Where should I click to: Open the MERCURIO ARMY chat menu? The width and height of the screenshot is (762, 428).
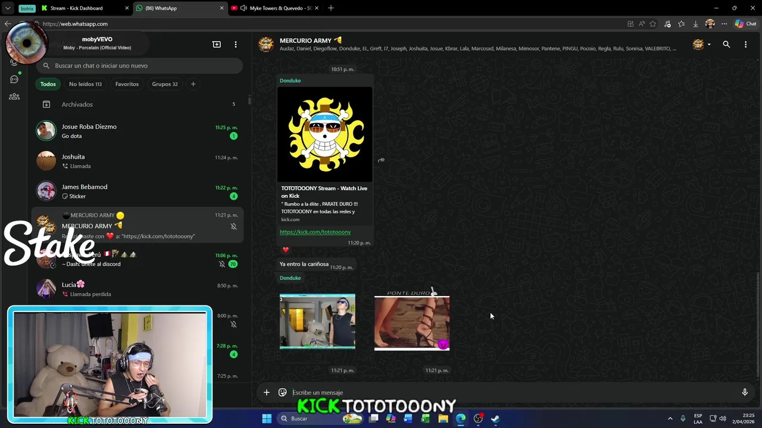[745, 45]
